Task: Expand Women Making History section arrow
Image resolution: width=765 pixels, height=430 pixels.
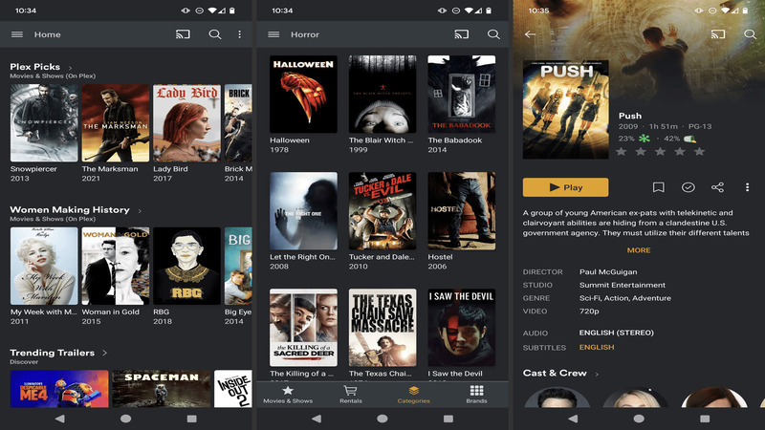Action: coord(140,210)
